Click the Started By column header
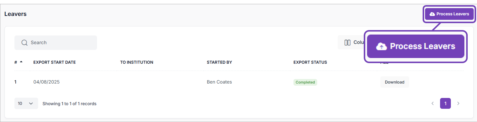This screenshot has width=477, height=122. coord(219,62)
